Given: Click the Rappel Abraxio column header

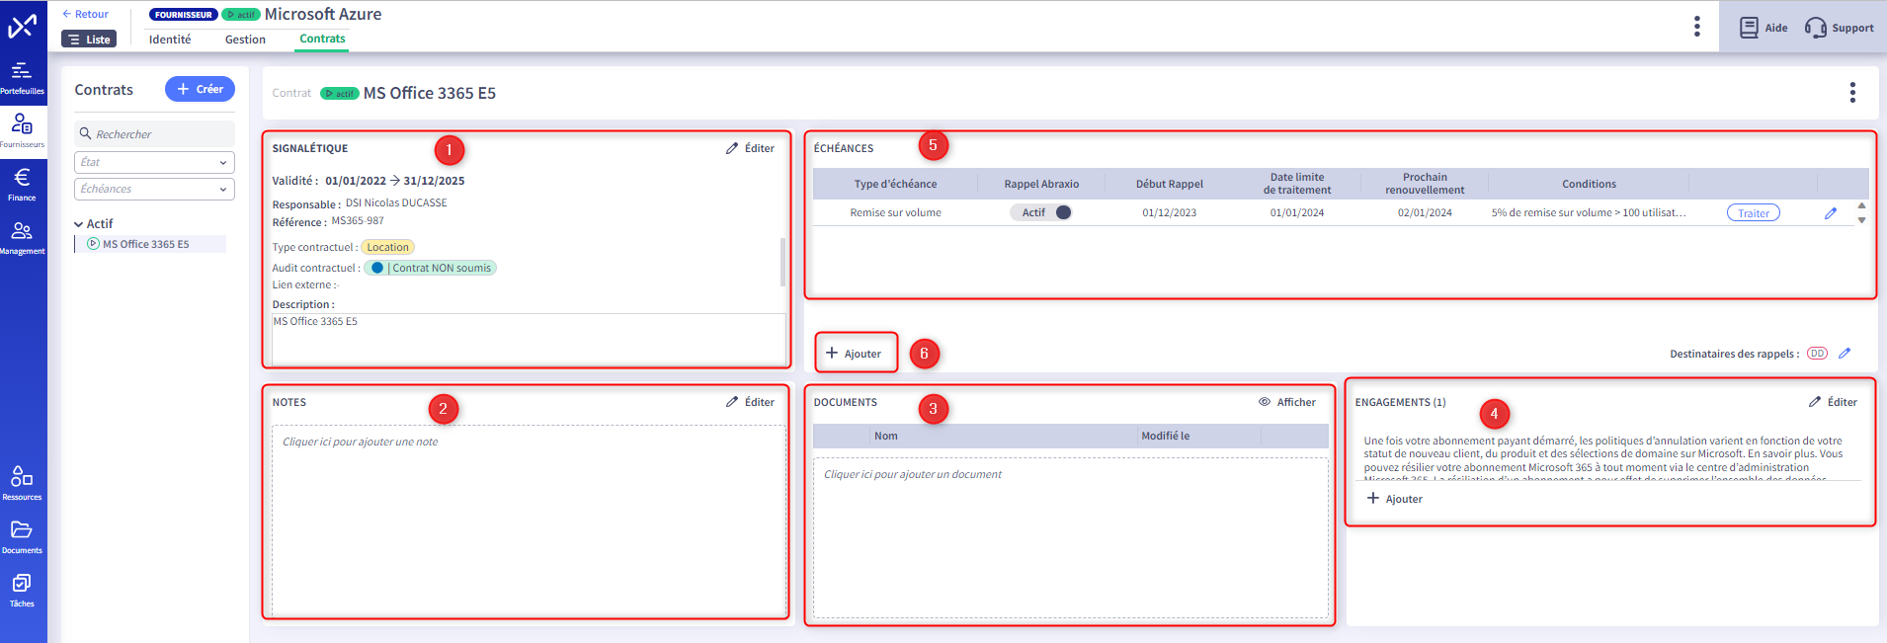Looking at the screenshot, I should [1041, 184].
